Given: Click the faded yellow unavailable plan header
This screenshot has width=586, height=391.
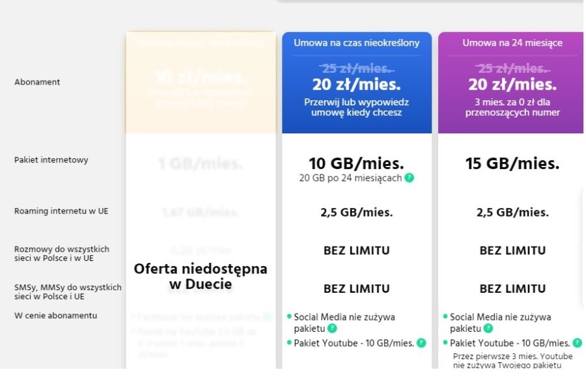Looking at the screenshot, I should (201, 83).
